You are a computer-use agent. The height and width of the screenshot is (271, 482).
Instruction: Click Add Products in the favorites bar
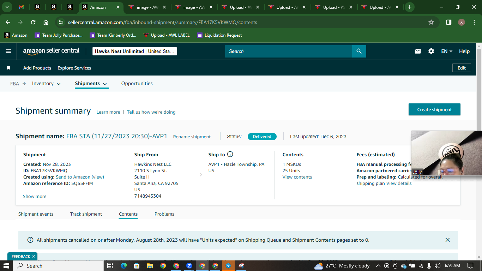(37, 68)
